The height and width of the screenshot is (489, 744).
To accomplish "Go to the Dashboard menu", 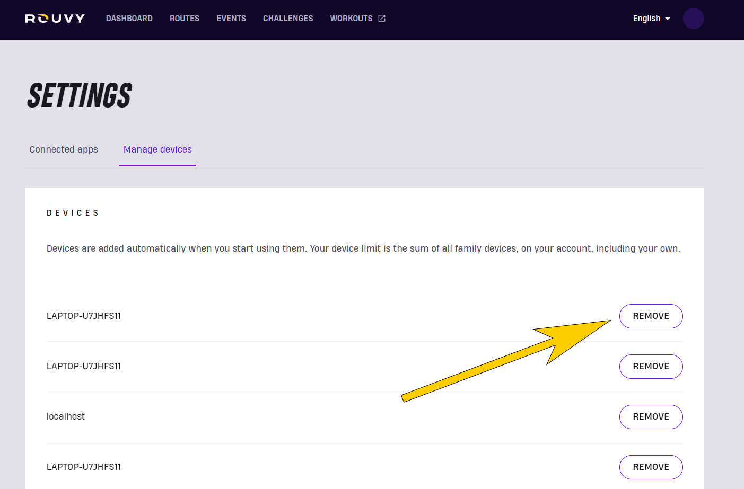I will (x=129, y=19).
